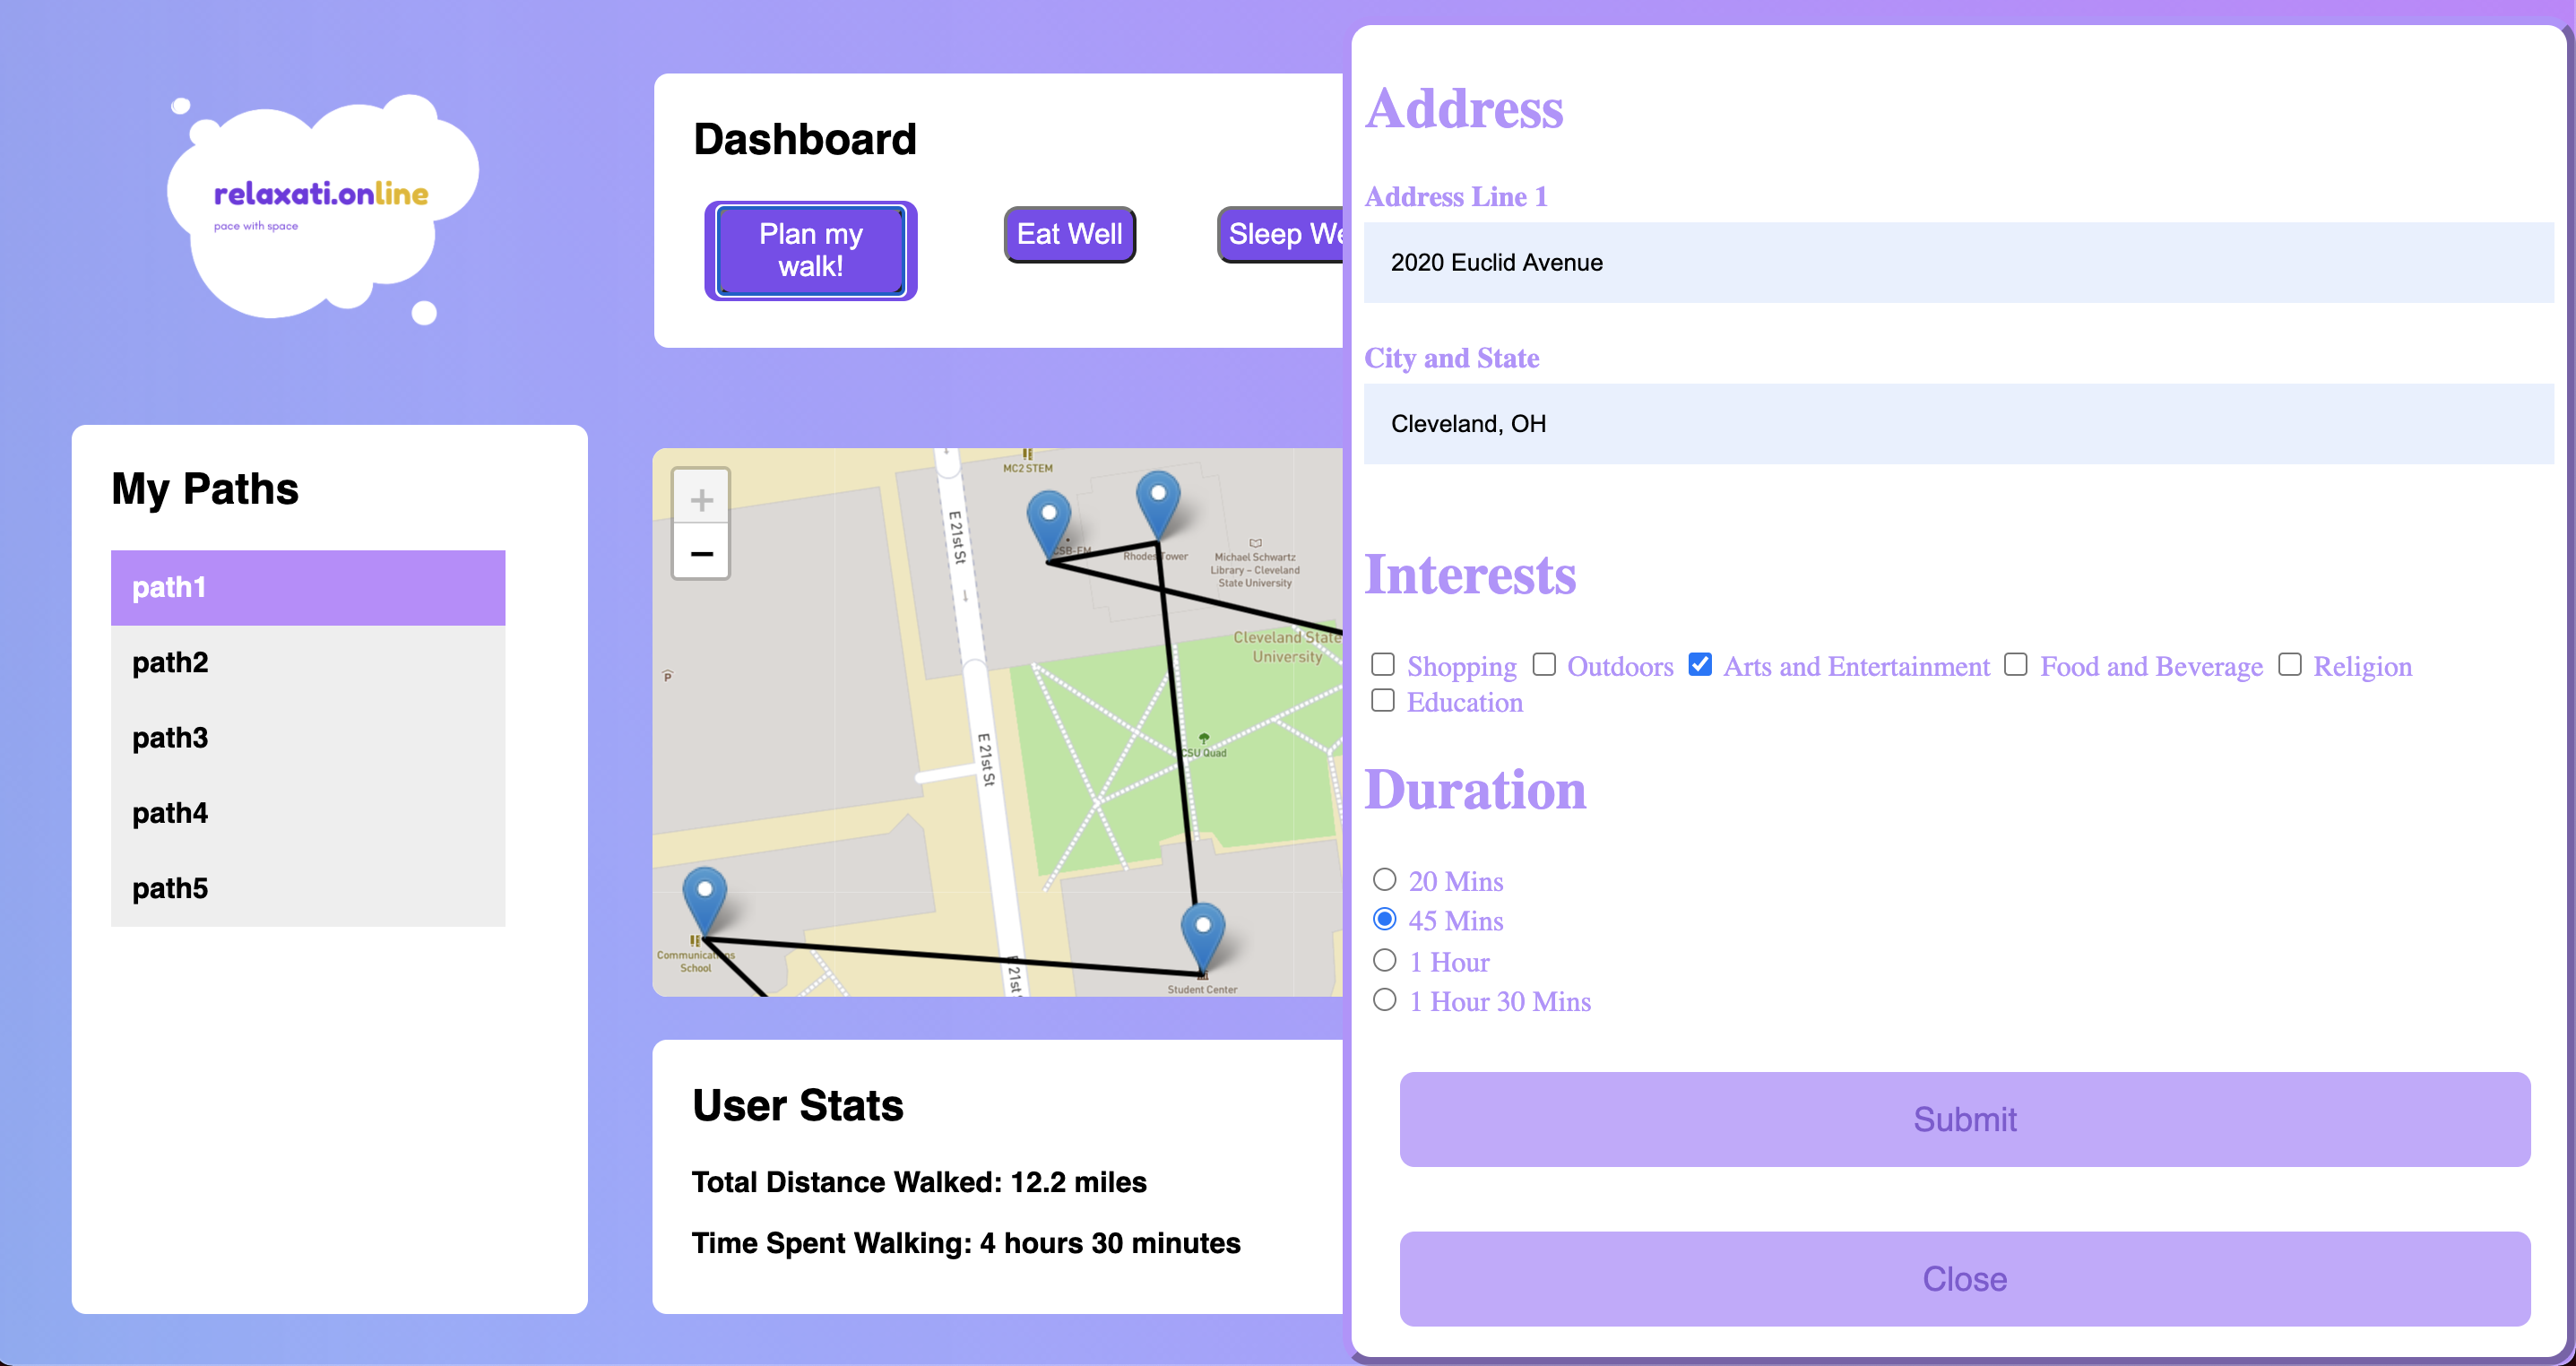Select path4 from My Paths

[307, 813]
